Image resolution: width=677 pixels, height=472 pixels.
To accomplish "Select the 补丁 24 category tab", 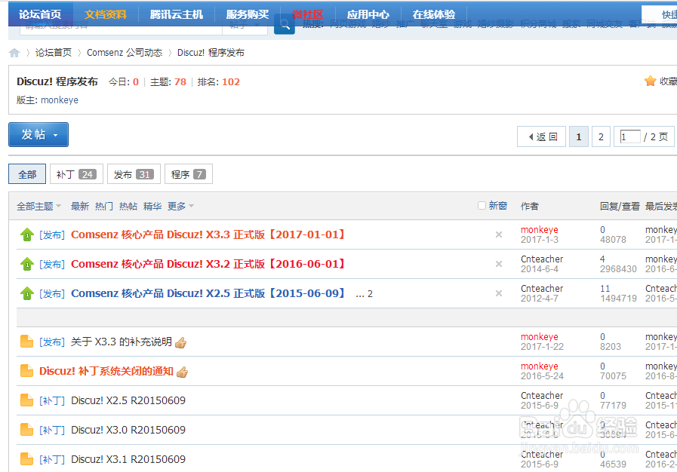I will point(76,174).
